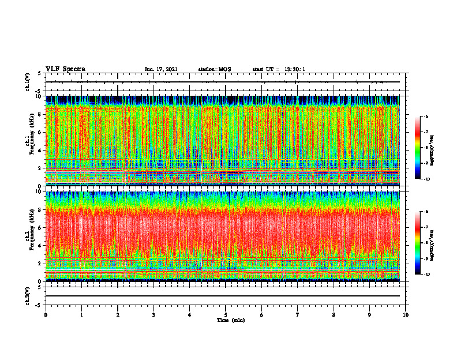Image resolution: width=457 pixels, height=353 pixels.
Task: Click time axis tick label "6"
Action: click(261, 315)
